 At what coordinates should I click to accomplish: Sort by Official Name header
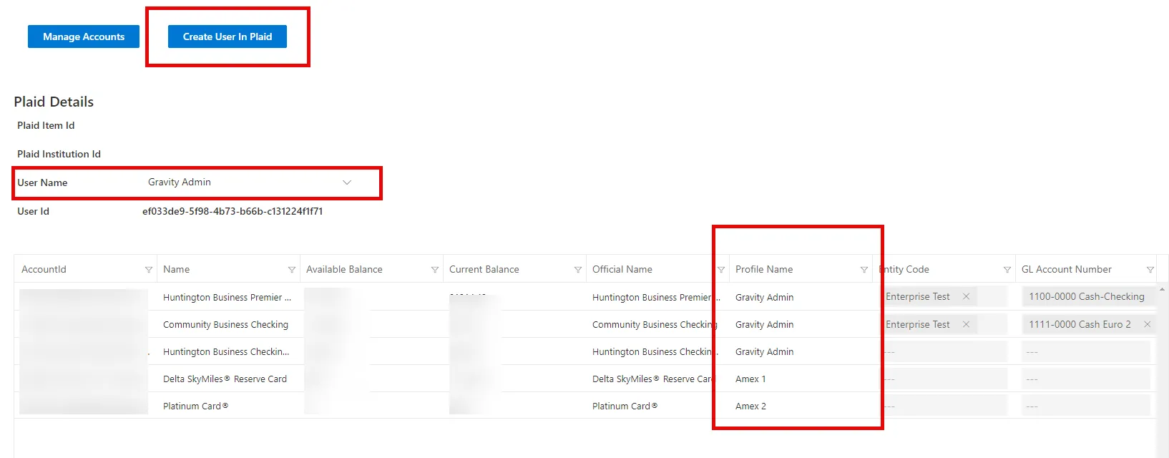point(622,269)
